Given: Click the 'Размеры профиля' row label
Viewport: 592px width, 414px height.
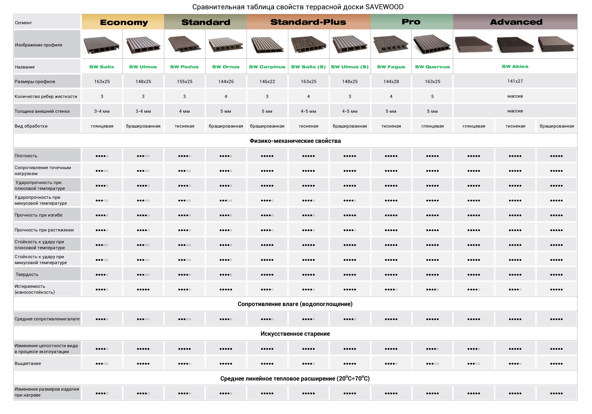Looking at the screenshot, I should point(35,82).
